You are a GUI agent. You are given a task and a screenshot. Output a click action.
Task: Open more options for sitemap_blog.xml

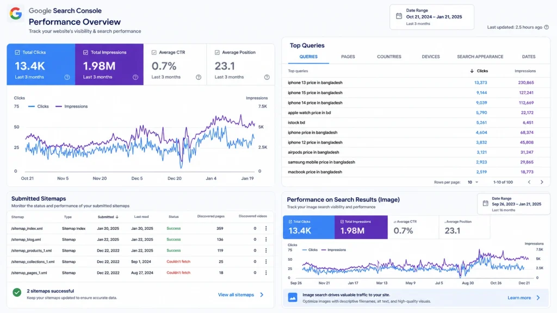click(266, 240)
